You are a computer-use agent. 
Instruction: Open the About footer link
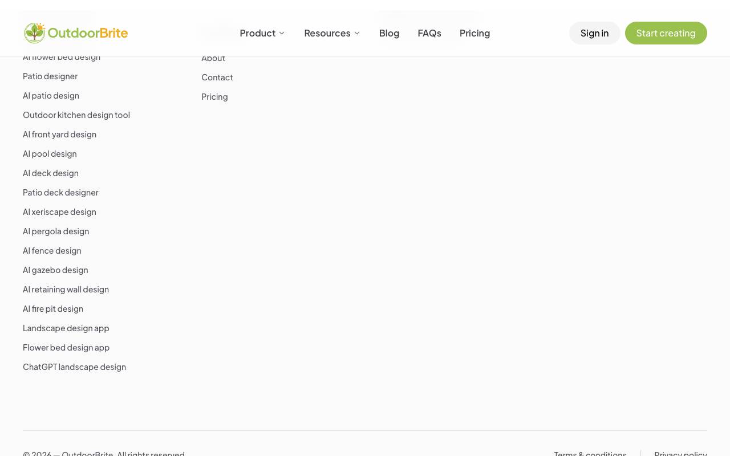pos(213,58)
